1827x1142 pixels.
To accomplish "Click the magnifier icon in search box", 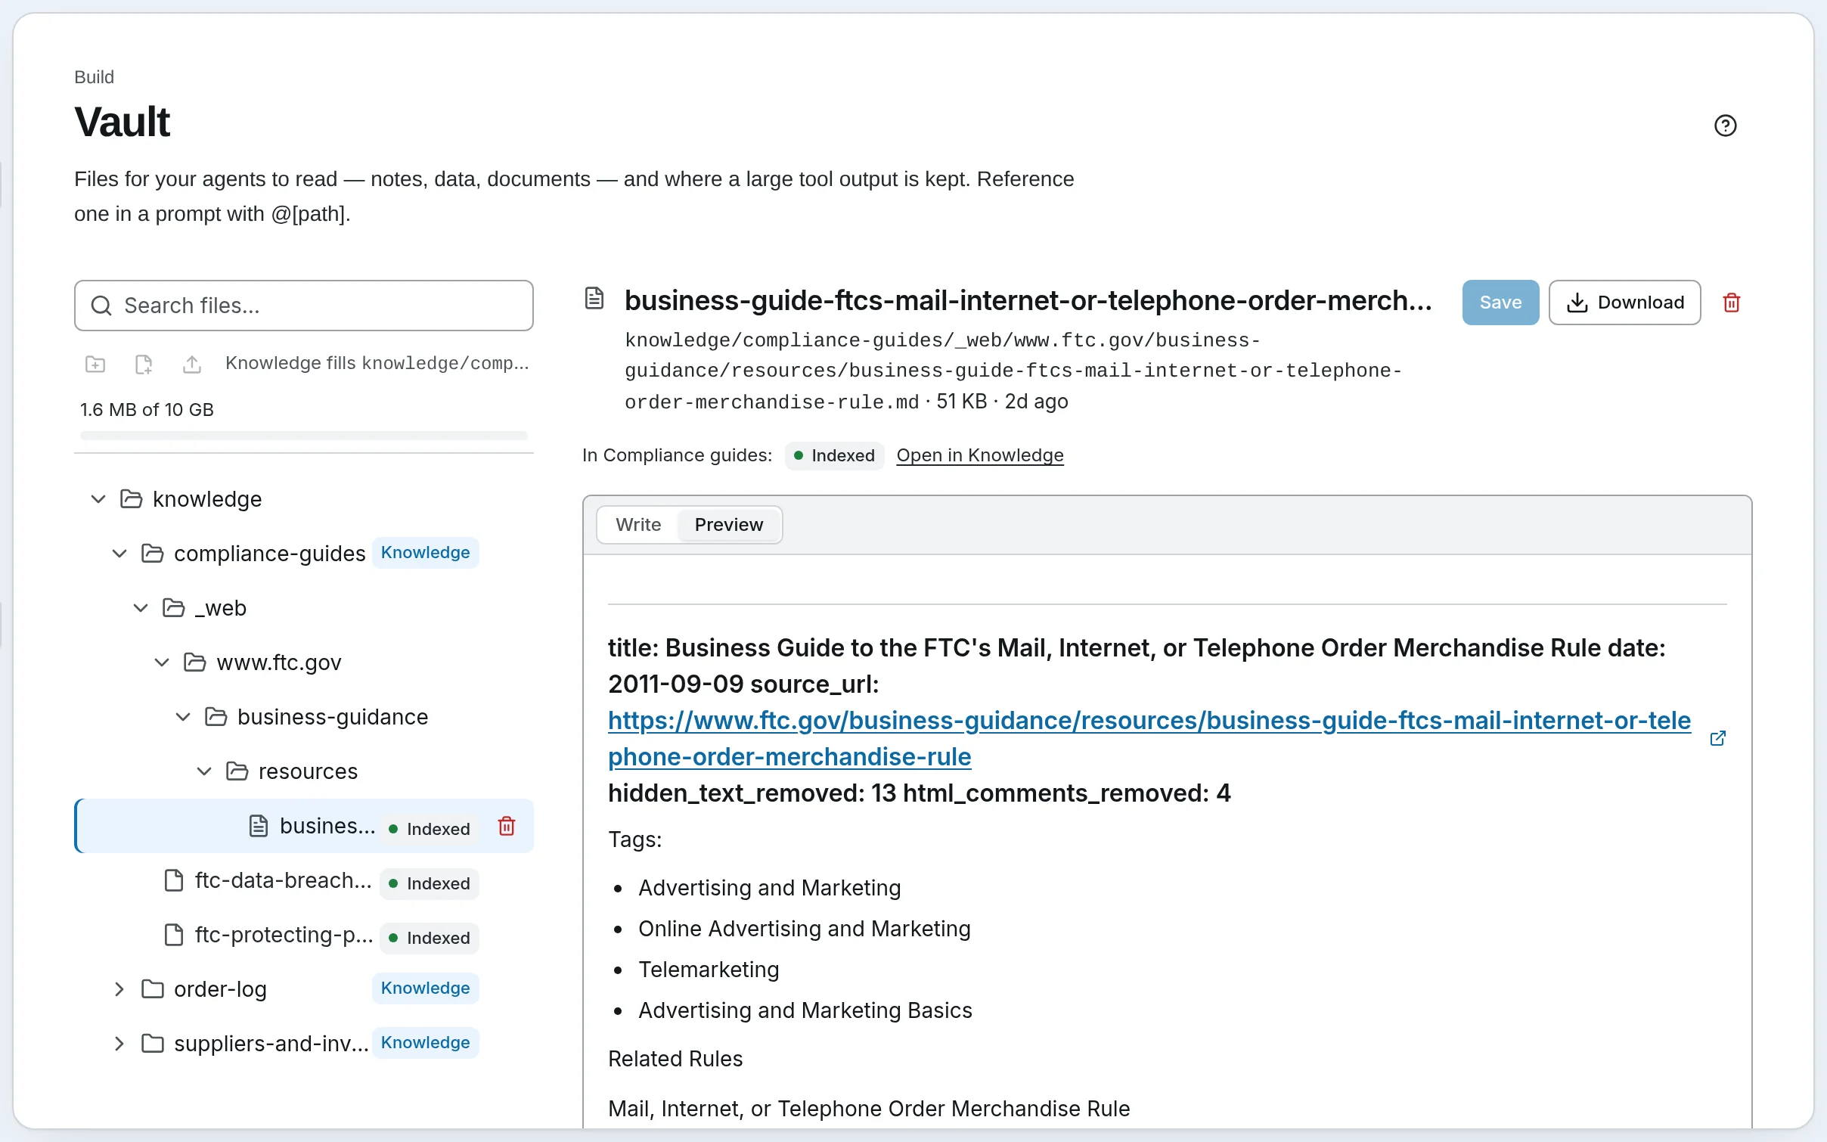I will 101,306.
